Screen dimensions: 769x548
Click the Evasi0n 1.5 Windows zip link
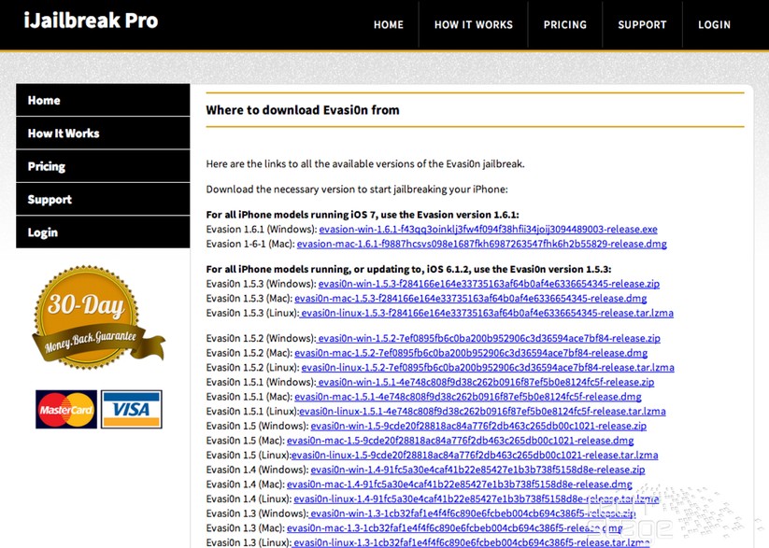478,426
